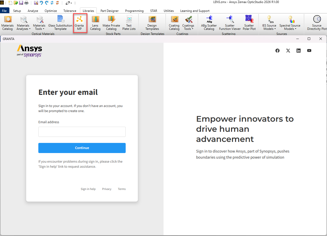
Task: Expand the Materials Tools dropdown
Action: coord(39,23)
